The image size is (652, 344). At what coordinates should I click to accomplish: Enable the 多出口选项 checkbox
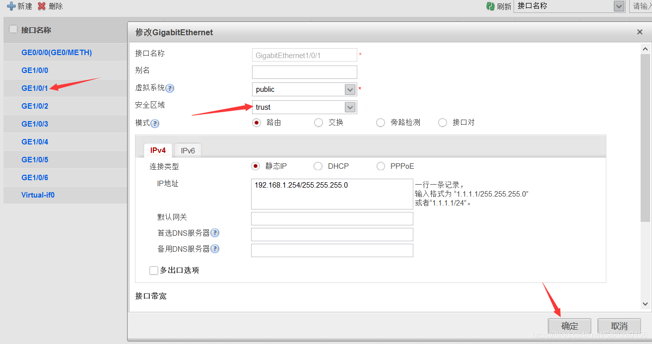(x=154, y=270)
